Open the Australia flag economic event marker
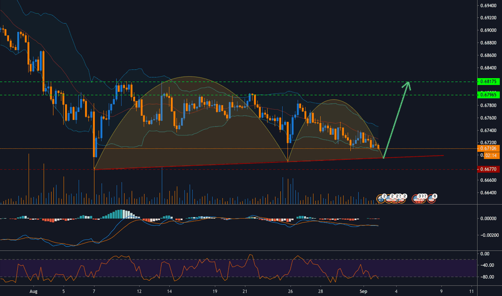Viewport: 502px width, 296px height. click(381, 199)
